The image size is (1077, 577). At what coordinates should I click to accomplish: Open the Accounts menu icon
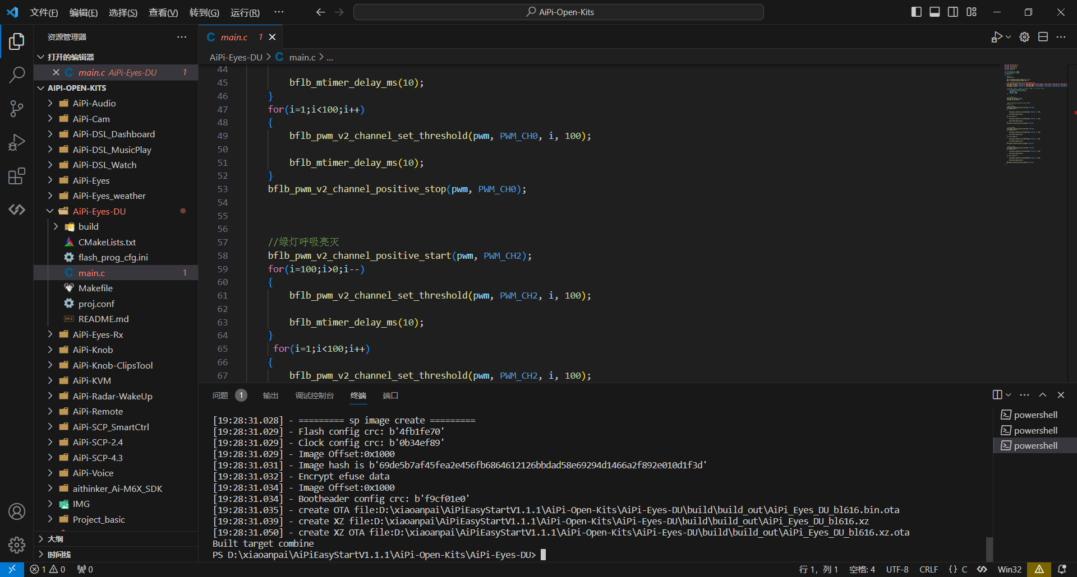point(17,511)
